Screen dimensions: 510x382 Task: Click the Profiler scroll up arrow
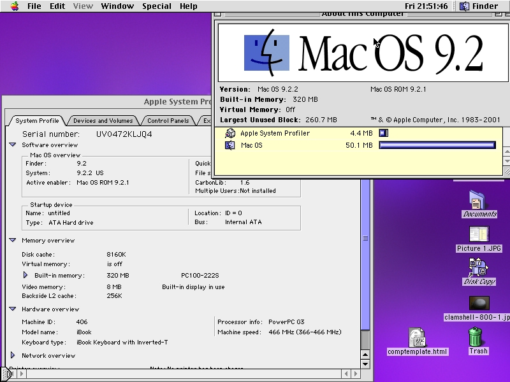[x=365, y=355]
